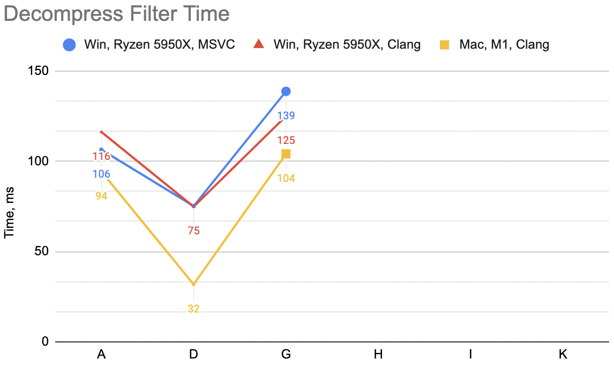Image resolution: width=614 pixels, height=366 pixels.
Task: Click the yellow square marker at G
Action: pyautogui.click(x=286, y=154)
